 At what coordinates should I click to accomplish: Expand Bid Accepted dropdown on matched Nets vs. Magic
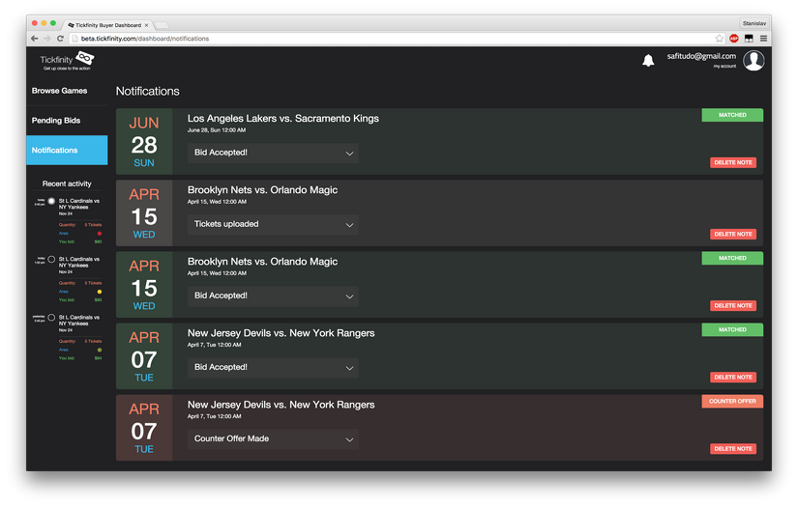[x=273, y=296]
